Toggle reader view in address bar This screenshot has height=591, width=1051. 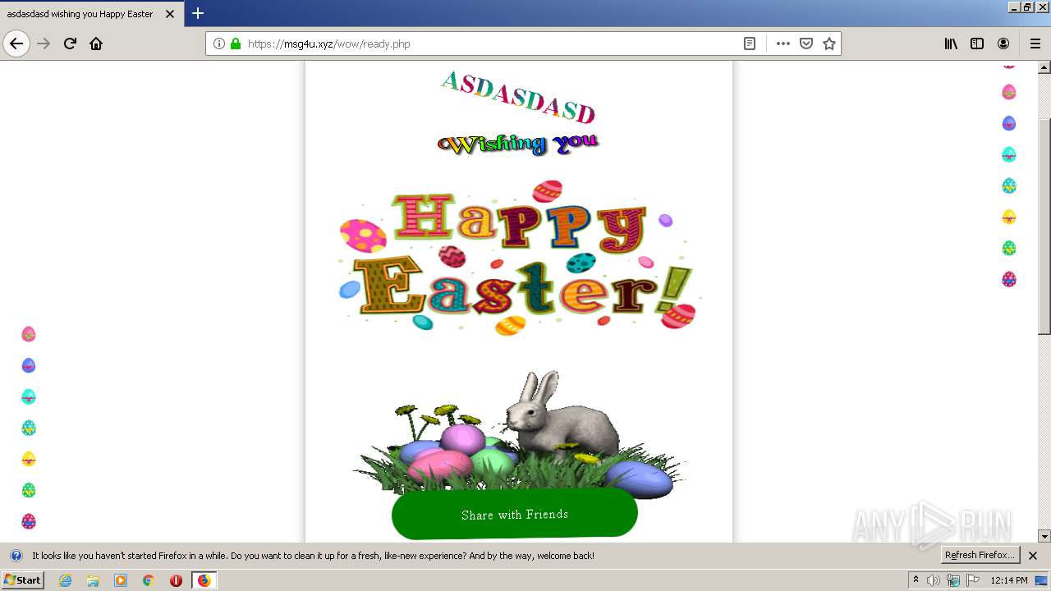click(750, 44)
